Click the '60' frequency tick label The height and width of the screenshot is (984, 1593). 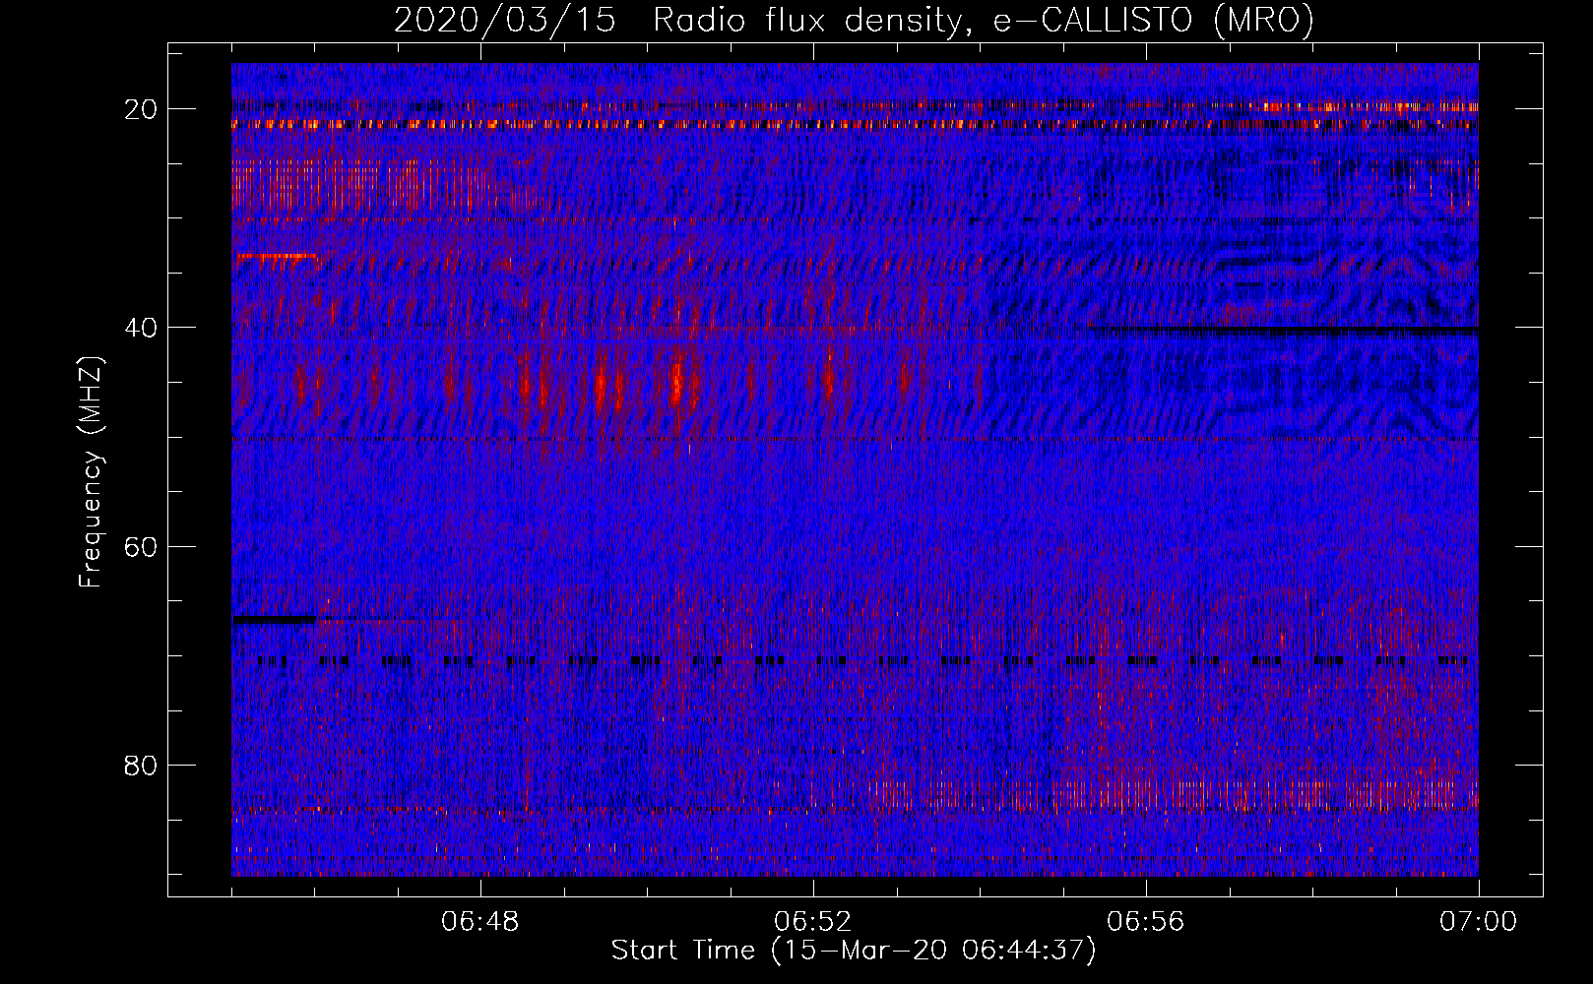point(142,546)
